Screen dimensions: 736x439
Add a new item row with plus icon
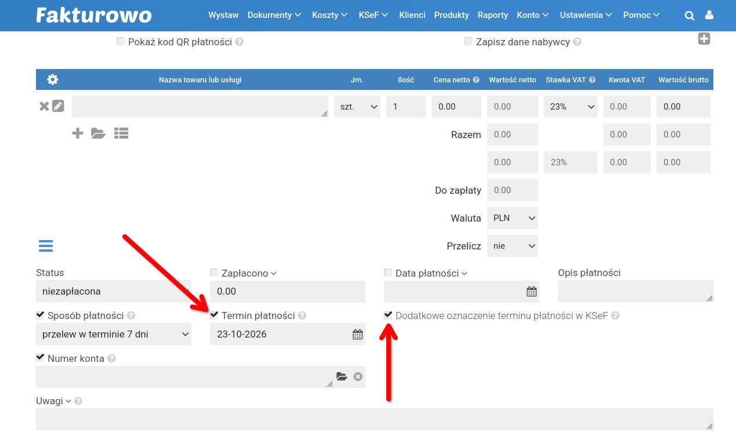coord(78,133)
